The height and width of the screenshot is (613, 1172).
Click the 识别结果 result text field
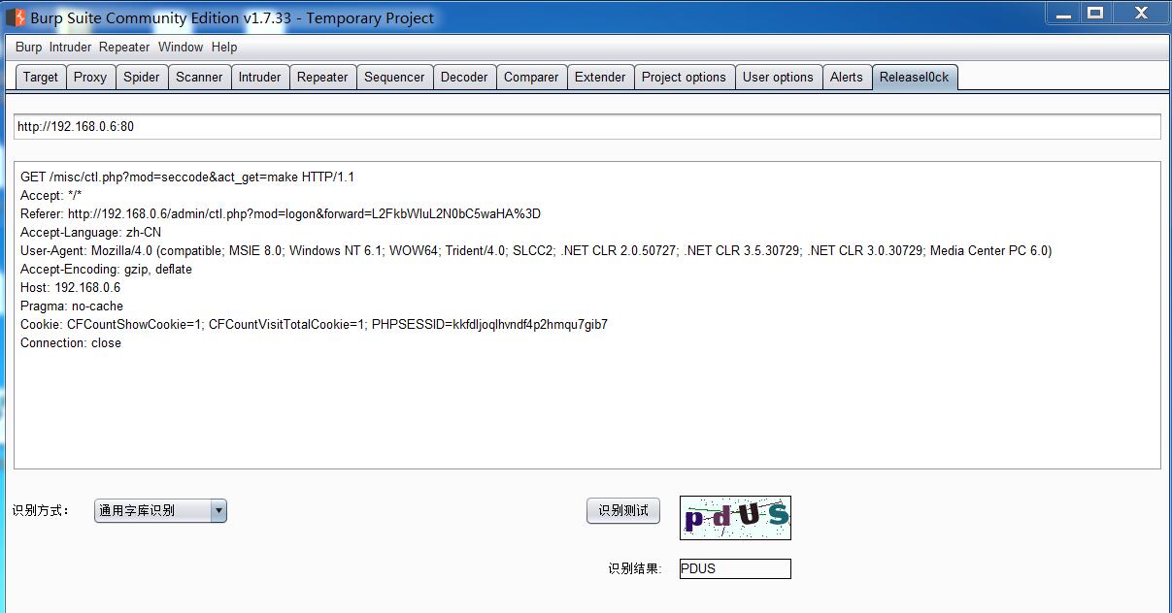click(x=735, y=569)
